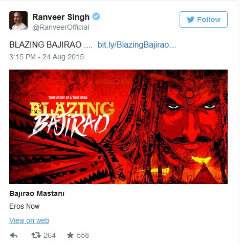The width and height of the screenshot is (242, 245).
Task: Open the 3:15 PM - 24 Aug 2015 timestamp
Action: 47,57
